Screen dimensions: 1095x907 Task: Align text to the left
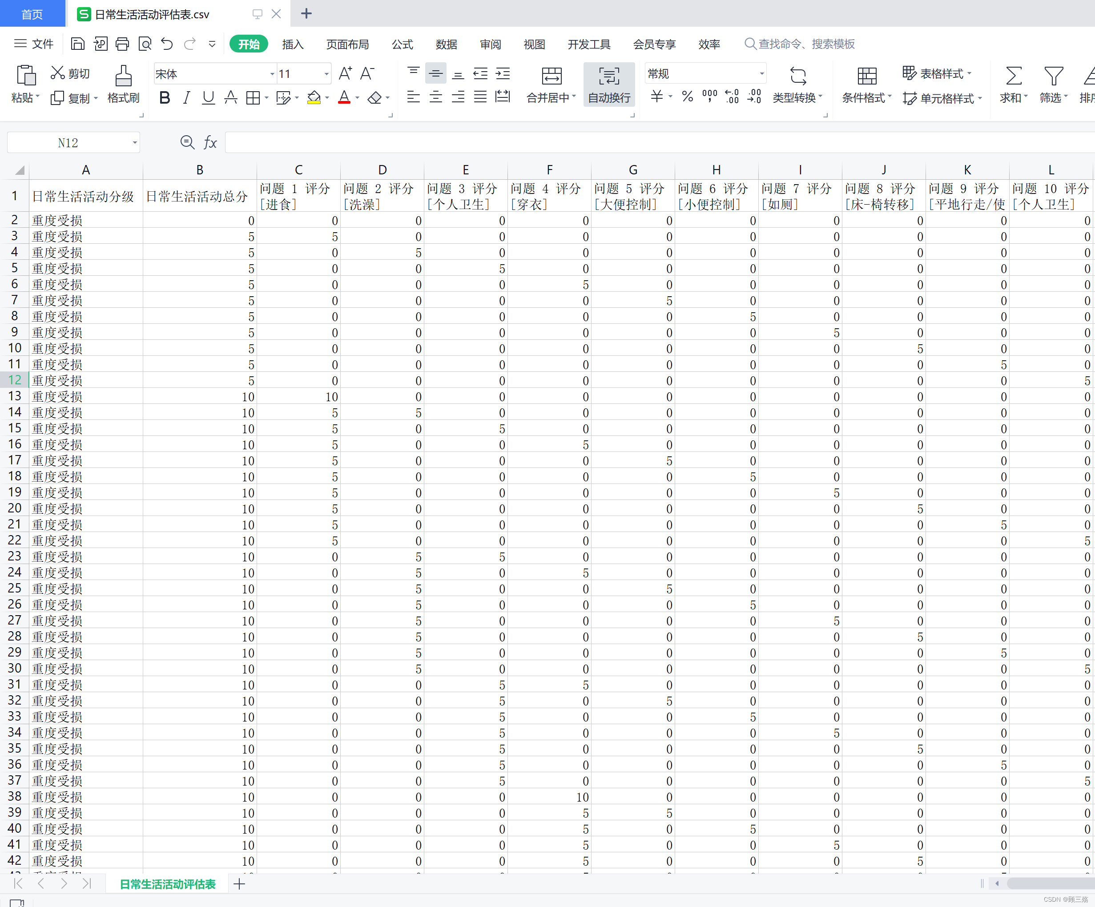[414, 97]
